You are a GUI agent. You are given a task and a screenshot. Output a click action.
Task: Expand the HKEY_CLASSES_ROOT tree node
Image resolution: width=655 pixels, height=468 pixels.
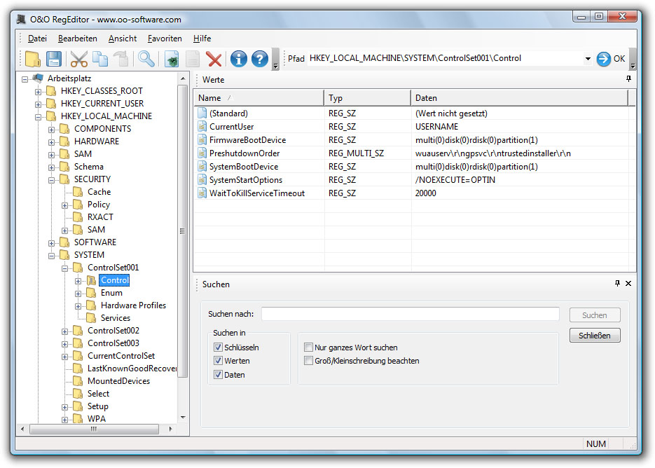pos(39,91)
